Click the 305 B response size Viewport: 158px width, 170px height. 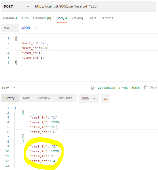tap(135, 88)
